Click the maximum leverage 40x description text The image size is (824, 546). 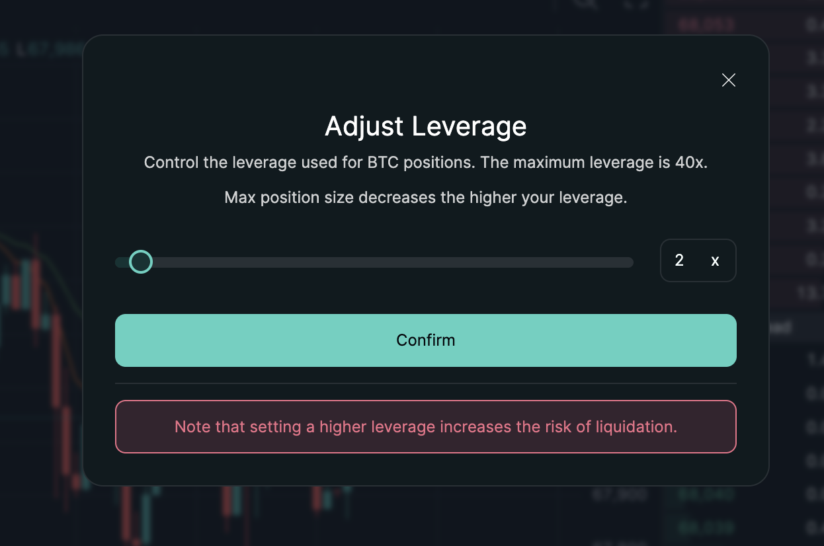tap(425, 163)
